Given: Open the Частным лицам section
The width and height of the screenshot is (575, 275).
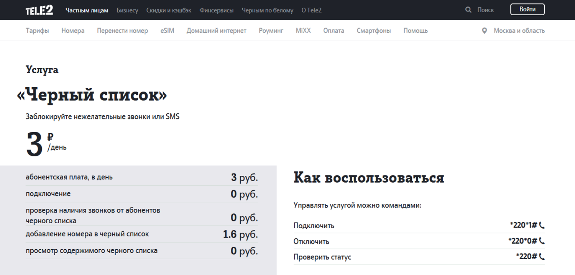Looking at the screenshot, I should [x=87, y=10].
